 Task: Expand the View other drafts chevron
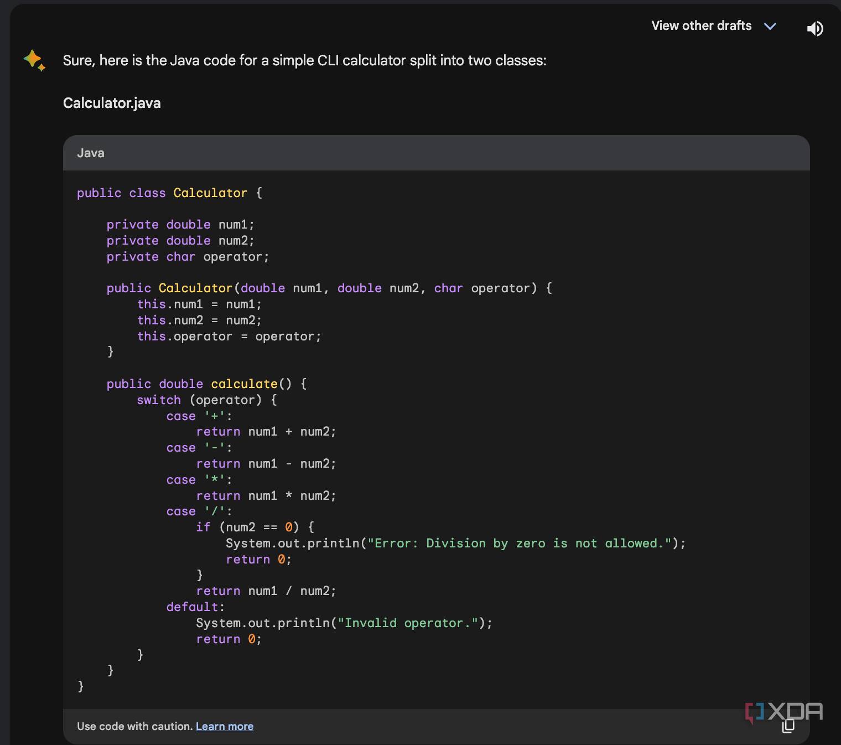click(770, 26)
